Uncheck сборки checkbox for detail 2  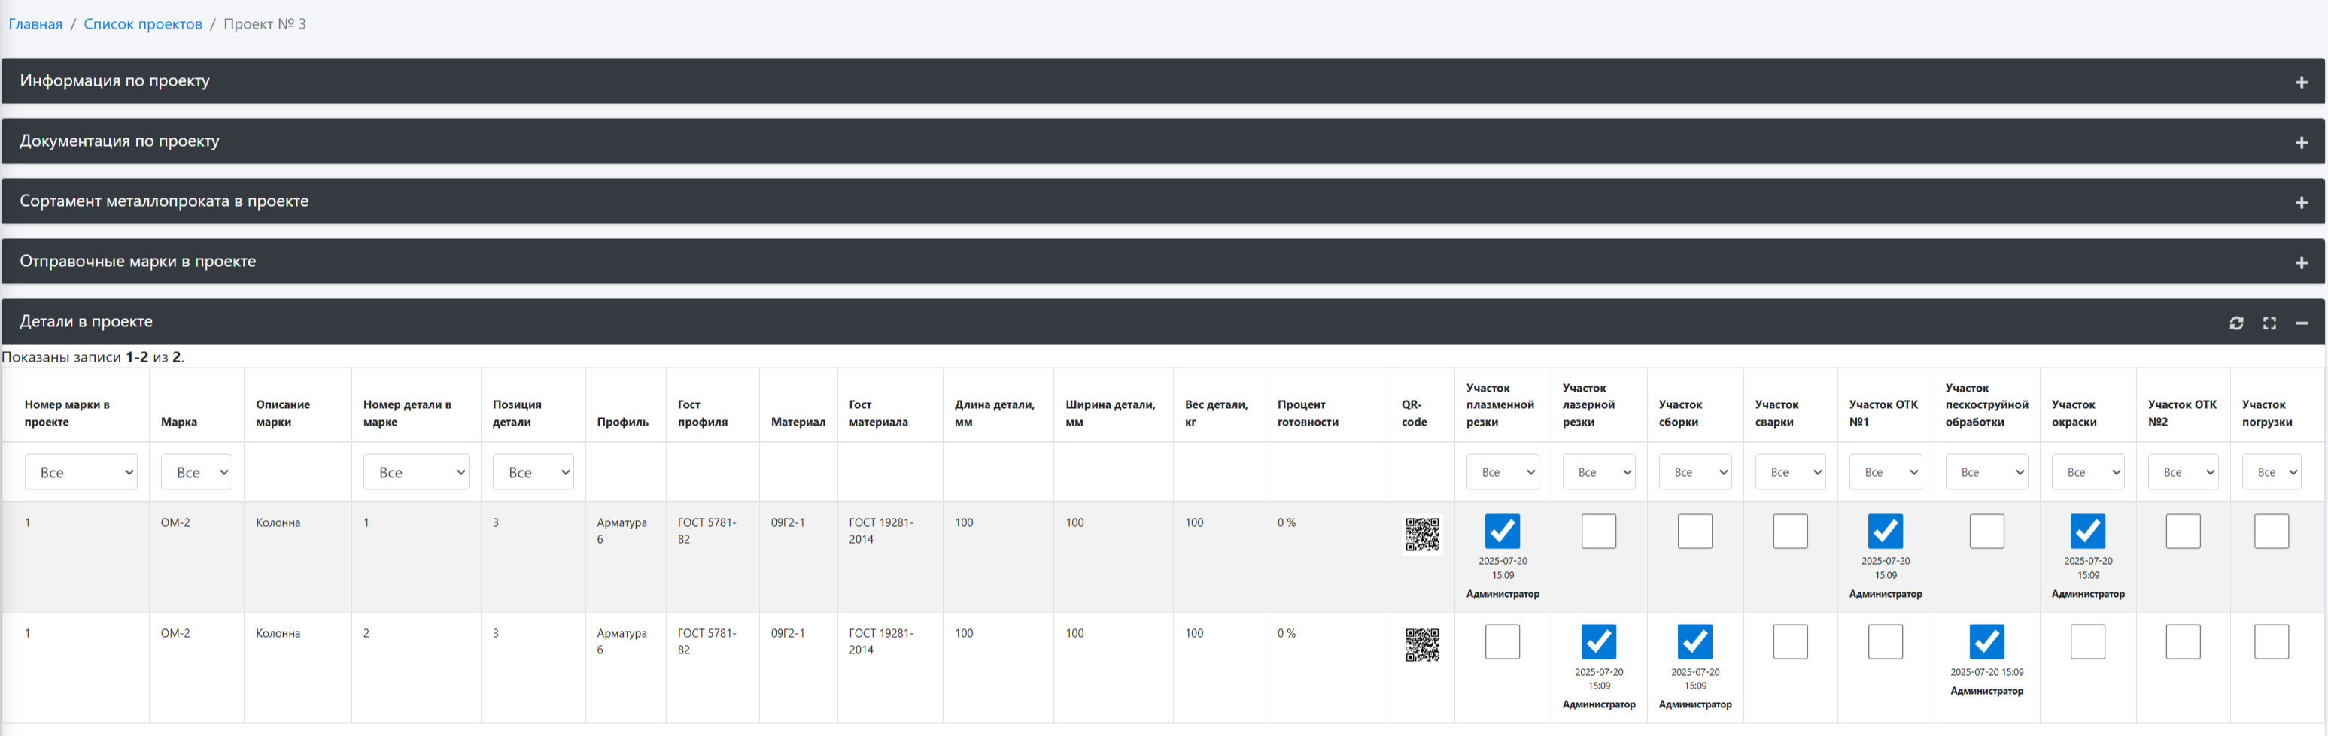click(1694, 642)
